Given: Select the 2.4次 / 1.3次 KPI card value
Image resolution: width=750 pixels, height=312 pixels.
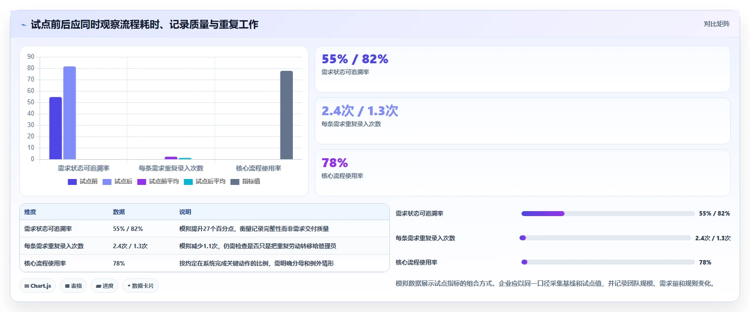Looking at the screenshot, I should [360, 111].
